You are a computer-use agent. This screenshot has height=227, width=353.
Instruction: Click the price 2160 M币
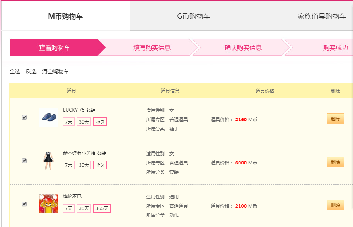(246, 120)
